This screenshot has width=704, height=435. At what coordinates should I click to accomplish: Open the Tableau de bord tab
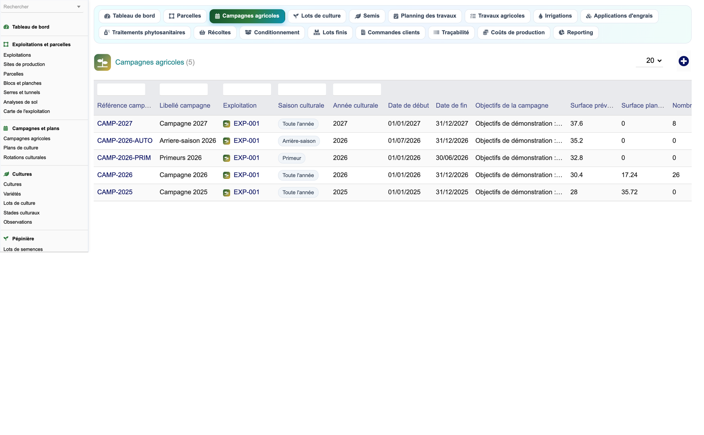(x=130, y=16)
